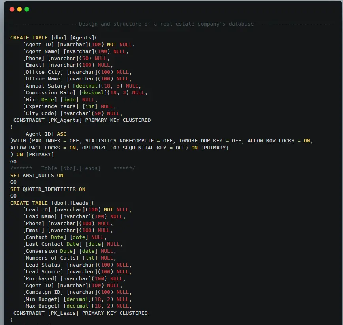This screenshot has height=325, width=343.
Task: Click the [Hire Date] column line
Action: click(60, 100)
